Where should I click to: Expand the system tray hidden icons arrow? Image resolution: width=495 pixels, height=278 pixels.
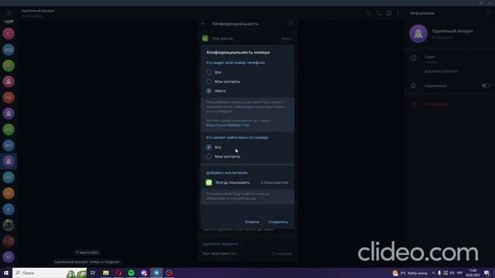click(433, 273)
